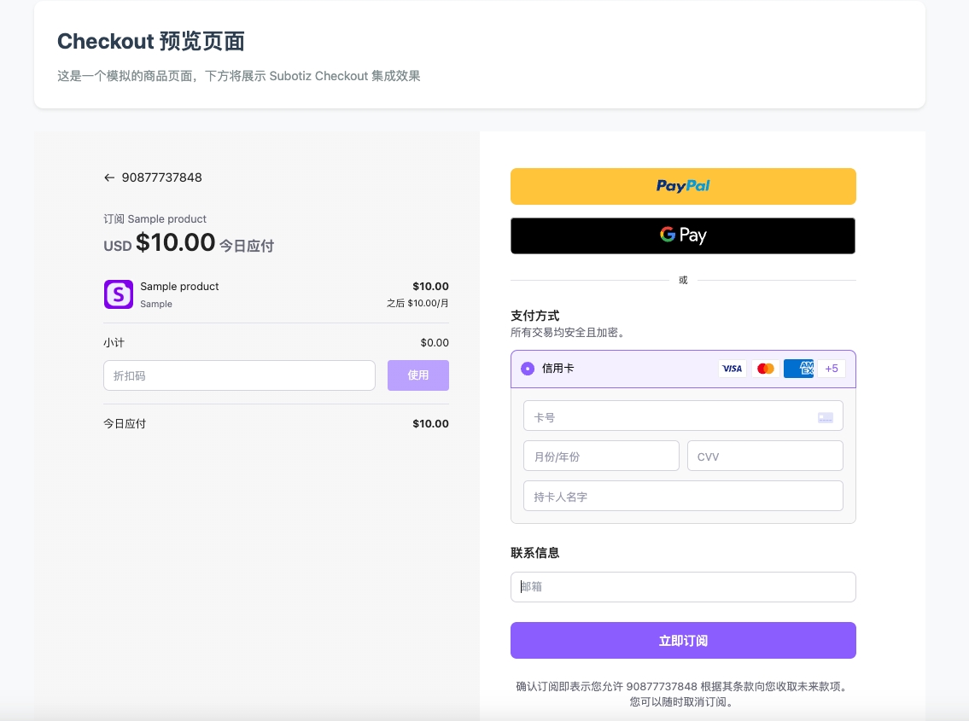This screenshot has height=721, width=969.
Task: Click the Visa card icon
Action: tap(733, 369)
